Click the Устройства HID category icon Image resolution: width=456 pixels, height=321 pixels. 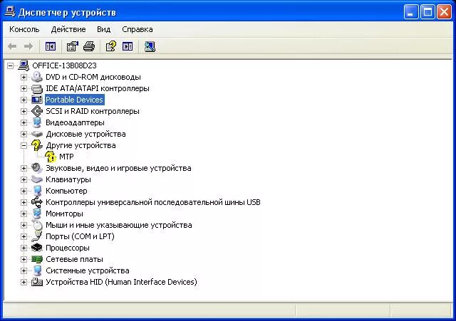37,282
